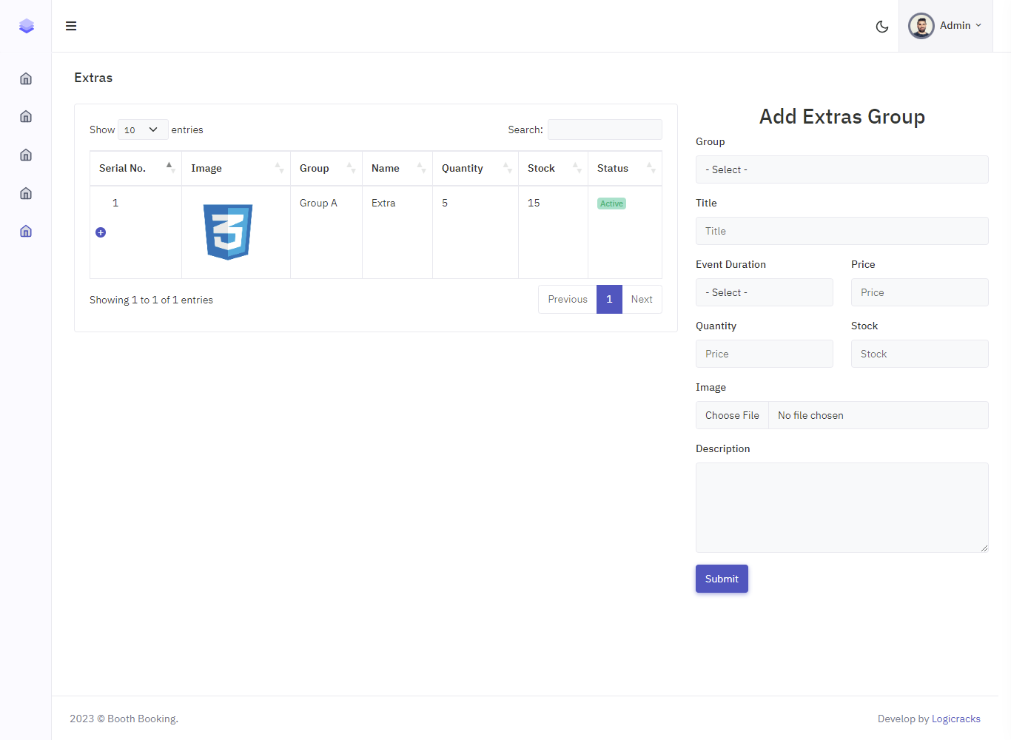Click the CSS3 image thumbnail
This screenshot has height=740, width=1011.
coord(228,232)
